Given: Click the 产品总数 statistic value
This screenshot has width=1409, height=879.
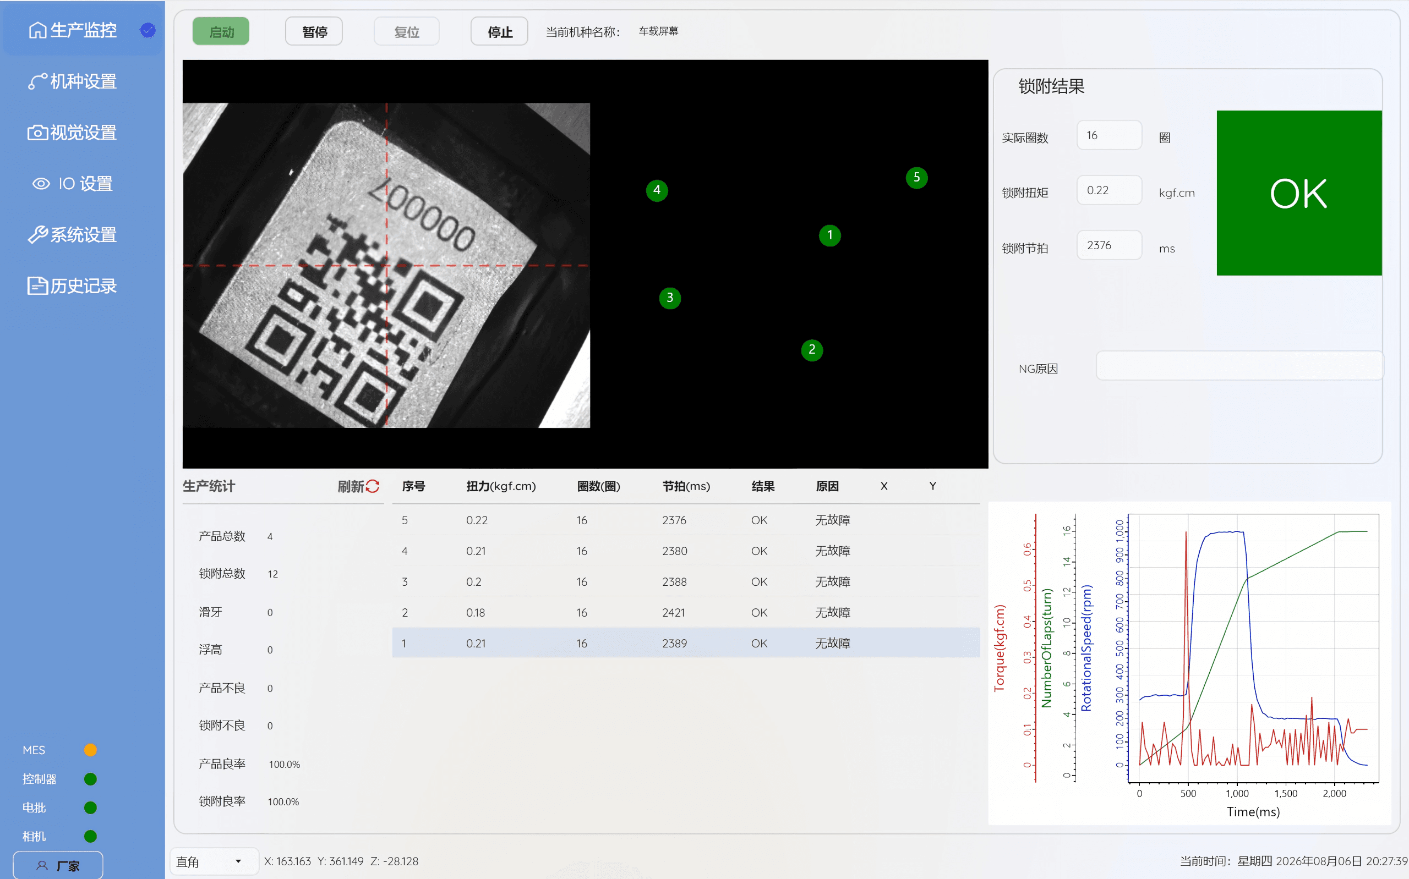Looking at the screenshot, I should click(270, 536).
